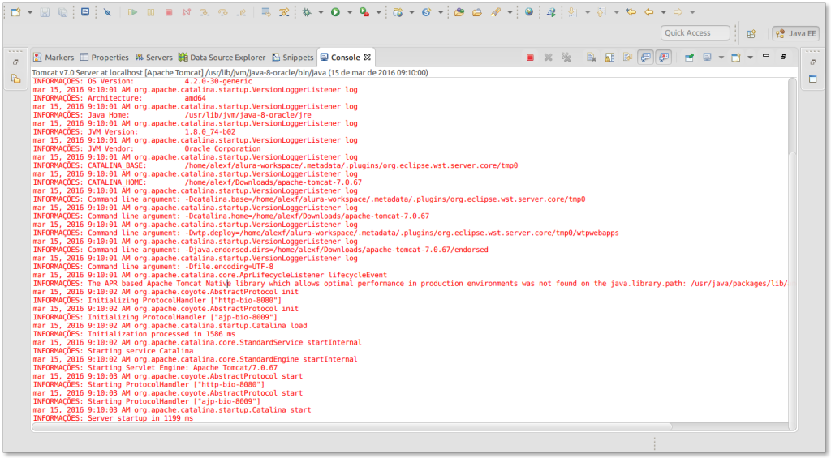The width and height of the screenshot is (831, 458).
Task: Switch to the Snippets tab
Action: pyautogui.click(x=292, y=58)
